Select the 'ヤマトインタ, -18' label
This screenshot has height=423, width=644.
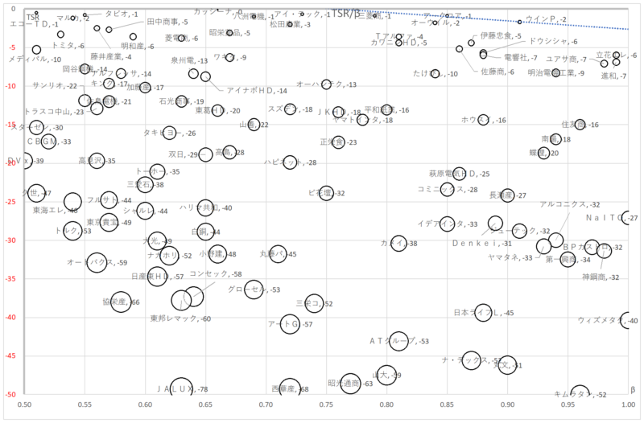click(363, 120)
